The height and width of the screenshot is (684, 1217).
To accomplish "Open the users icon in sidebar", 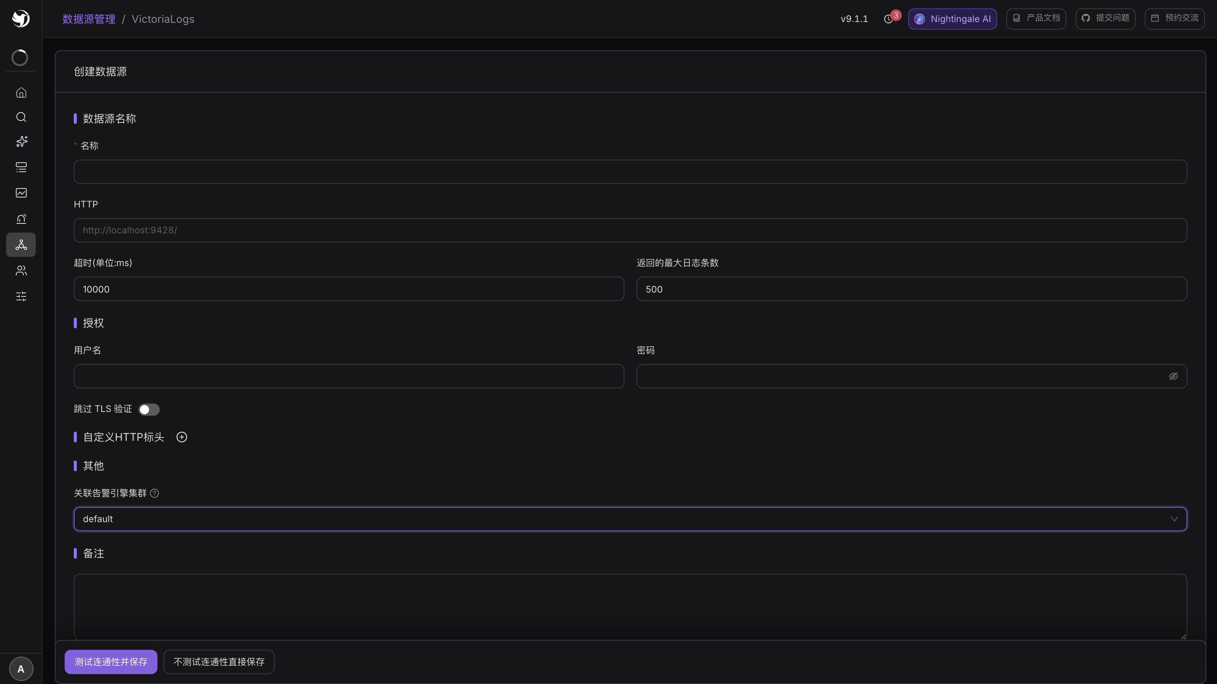I will coord(21,271).
